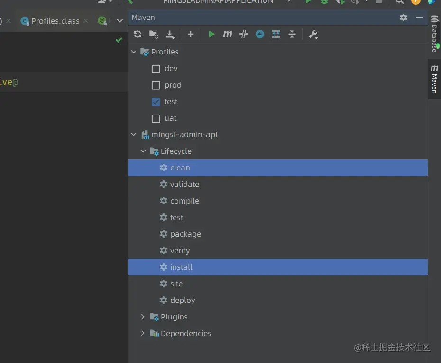Open Database tool window tab
The image size is (441, 363).
[x=434, y=34]
